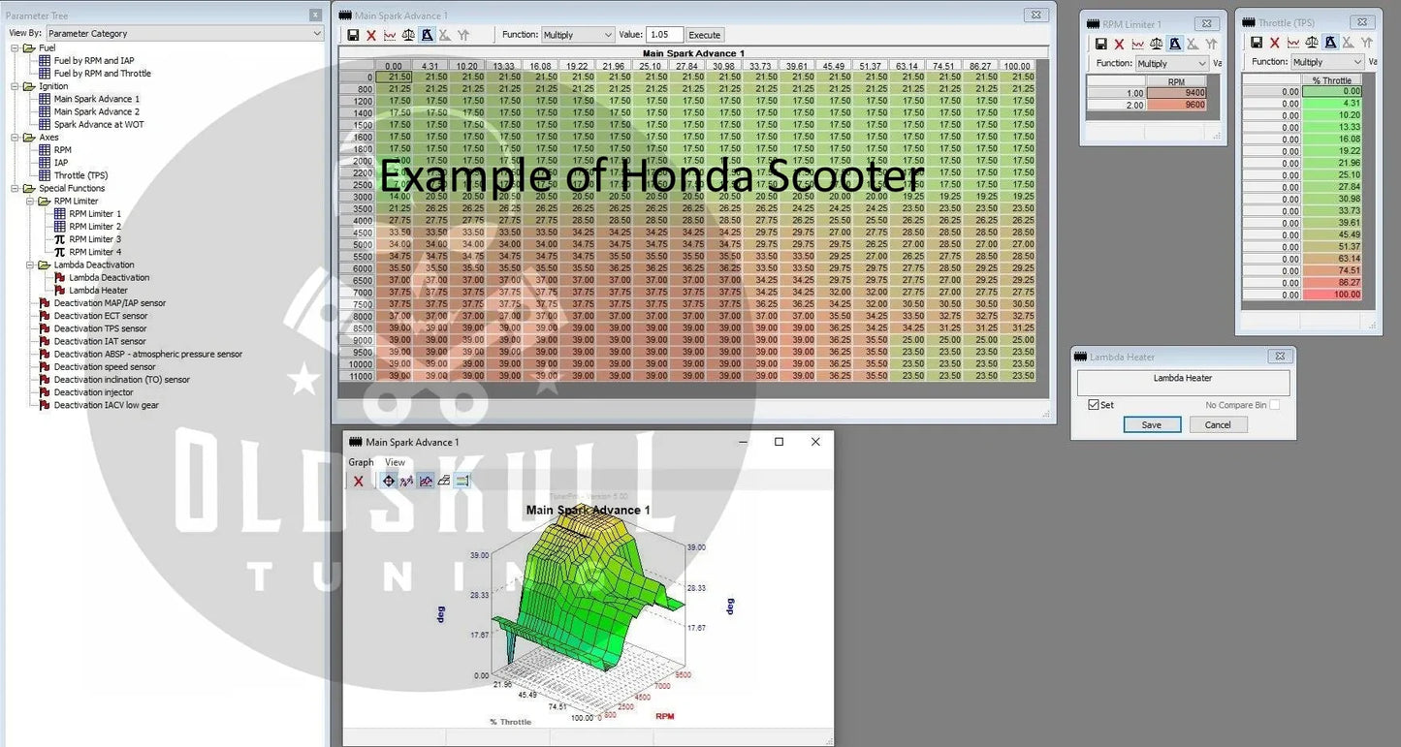The image size is (1401, 747).
Task: Collapse the Fuel folder in tree
Action: pos(16,47)
